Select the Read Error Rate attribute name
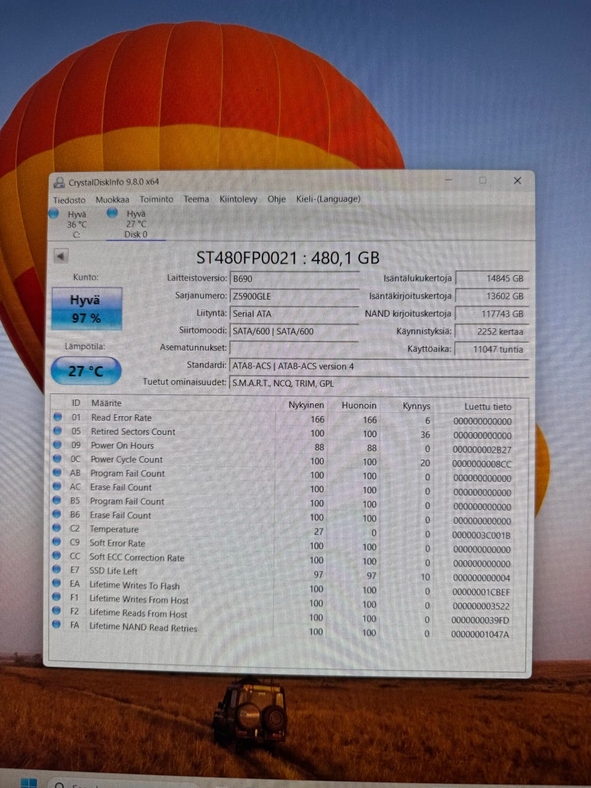 (x=121, y=417)
